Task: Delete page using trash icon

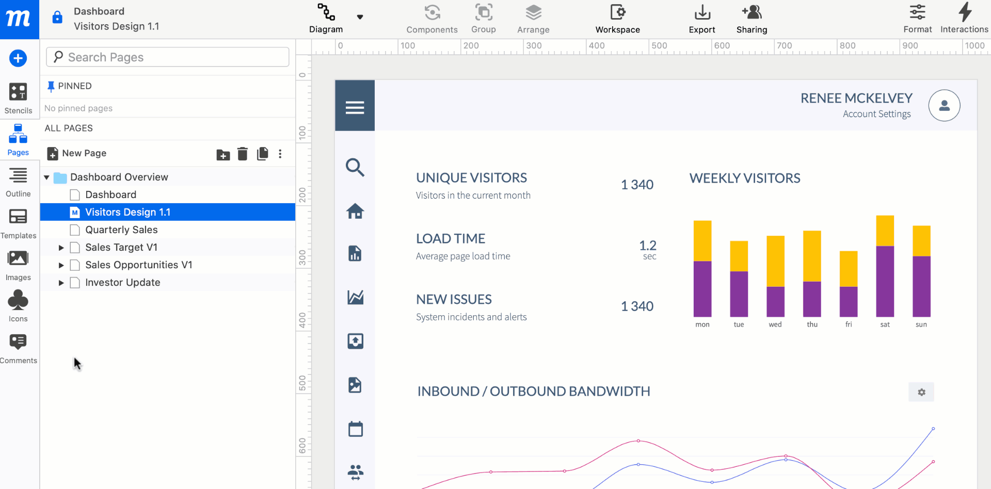Action: click(243, 154)
